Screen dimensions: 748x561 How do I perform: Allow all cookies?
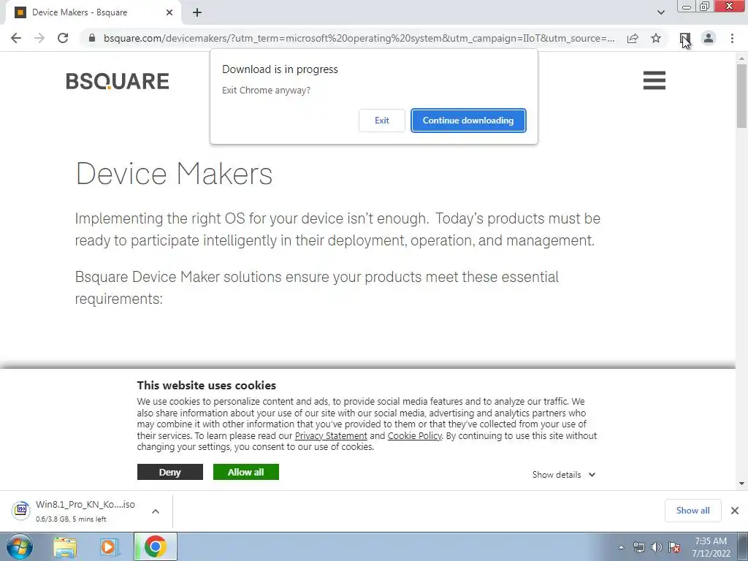(245, 472)
